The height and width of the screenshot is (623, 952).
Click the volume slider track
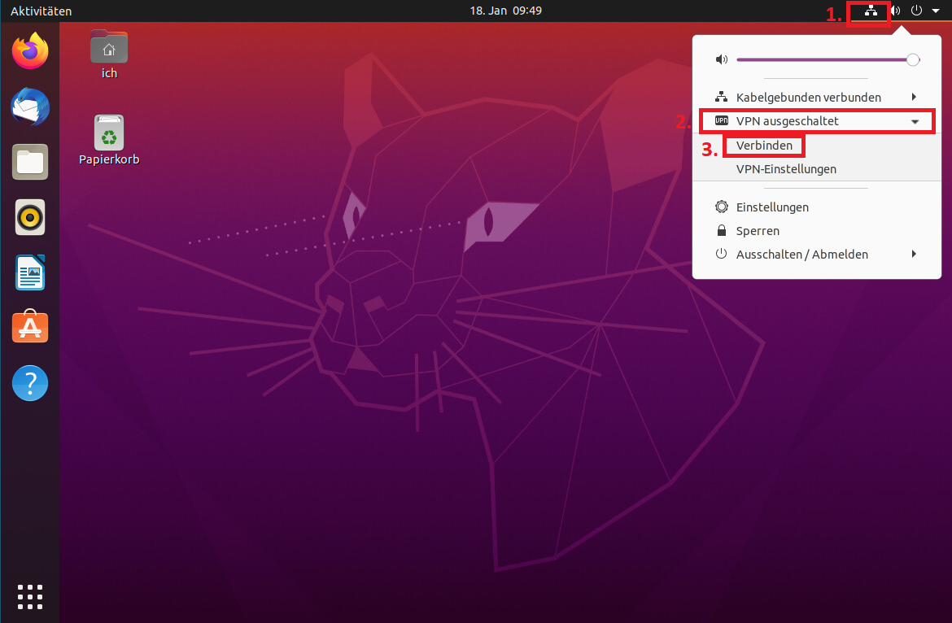tap(822, 59)
